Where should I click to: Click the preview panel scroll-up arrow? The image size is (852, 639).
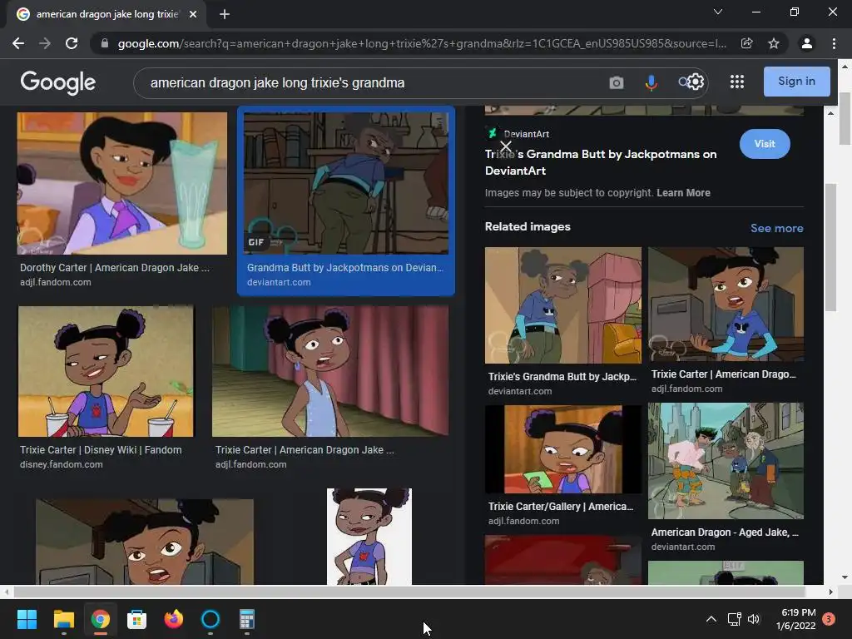coord(830,113)
